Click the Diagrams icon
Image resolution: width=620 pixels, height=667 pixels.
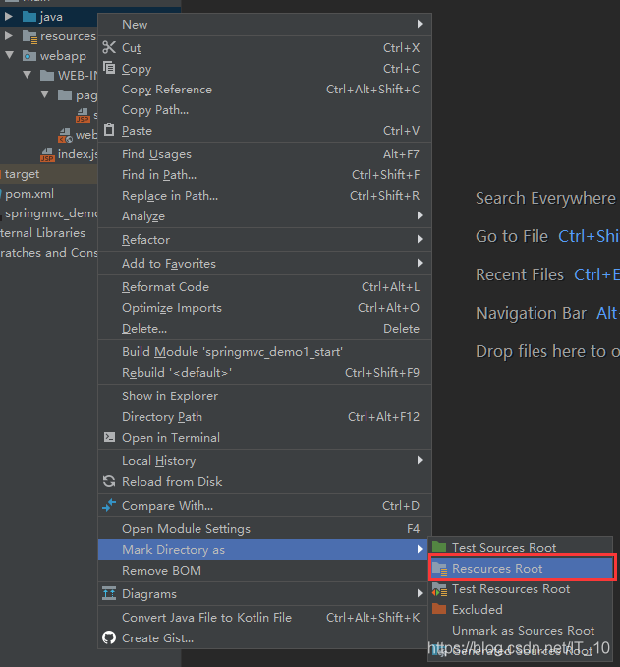(x=109, y=593)
